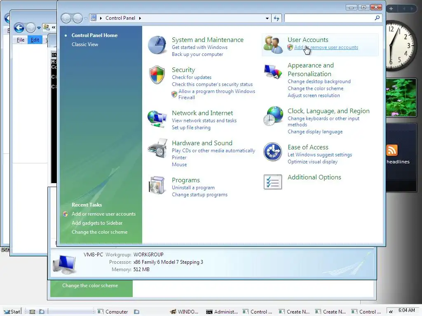
Task: Click Change startup programs
Action: pyautogui.click(x=200, y=195)
